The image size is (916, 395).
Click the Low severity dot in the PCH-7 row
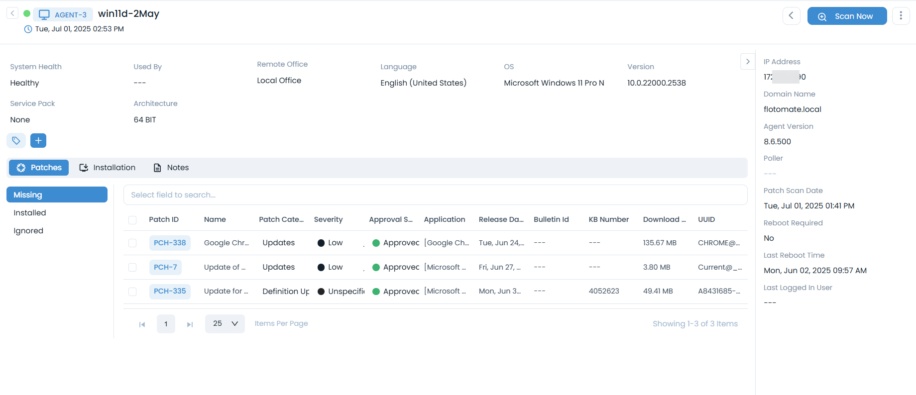(321, 267)
